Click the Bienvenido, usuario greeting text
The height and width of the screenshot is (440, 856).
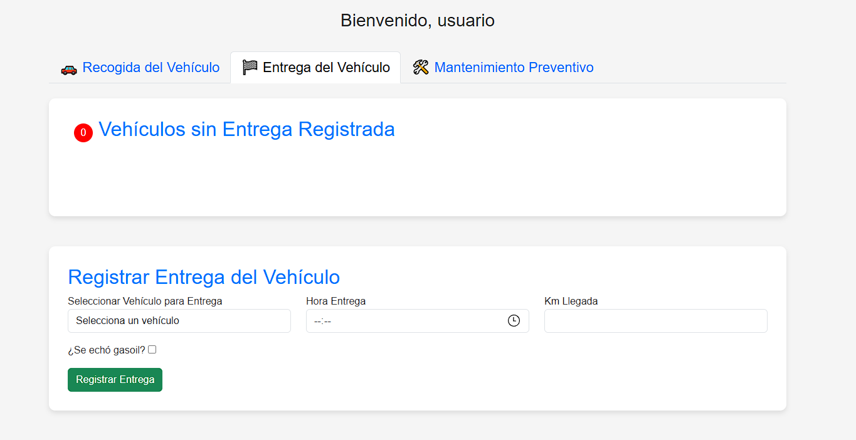[x=417, y=20]
